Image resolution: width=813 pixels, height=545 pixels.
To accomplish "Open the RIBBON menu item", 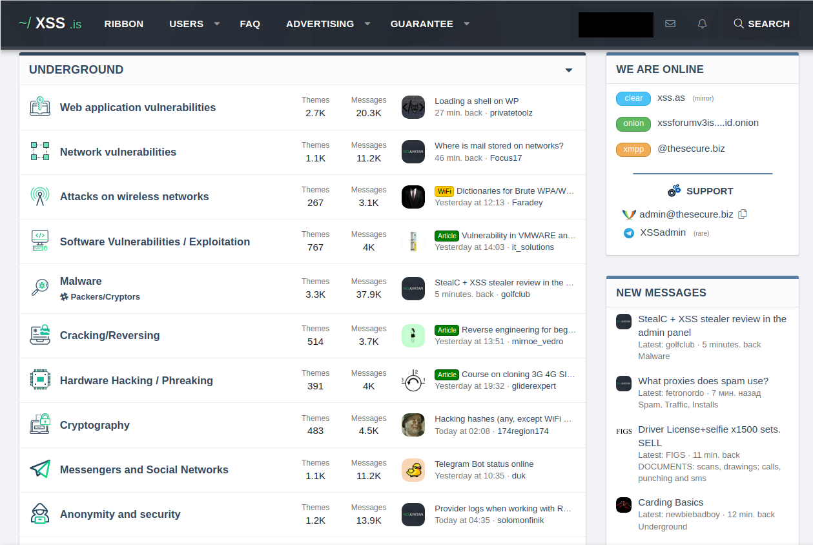I will (x=123, y=23).
